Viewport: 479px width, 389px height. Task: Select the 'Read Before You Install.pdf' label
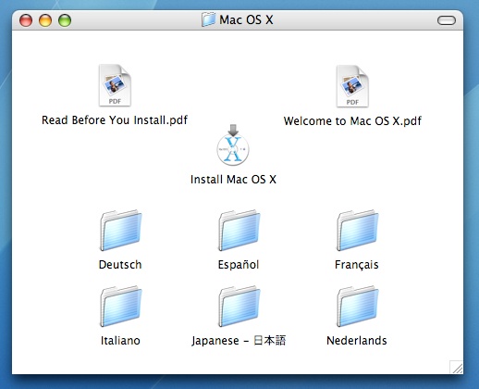(115, 120)
